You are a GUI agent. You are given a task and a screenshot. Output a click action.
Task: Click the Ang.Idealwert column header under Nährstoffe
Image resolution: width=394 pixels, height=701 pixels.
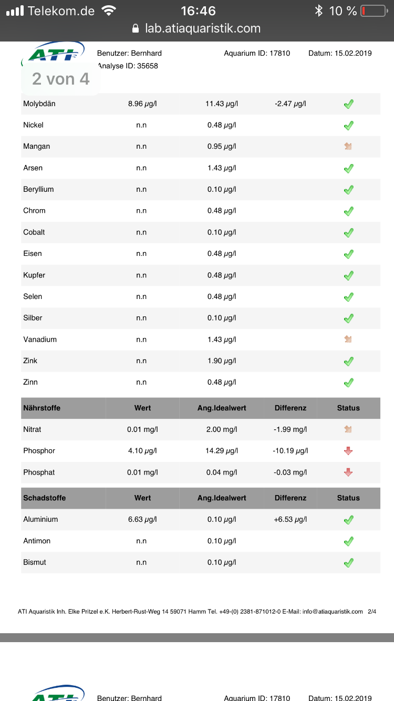pos(222,408)
